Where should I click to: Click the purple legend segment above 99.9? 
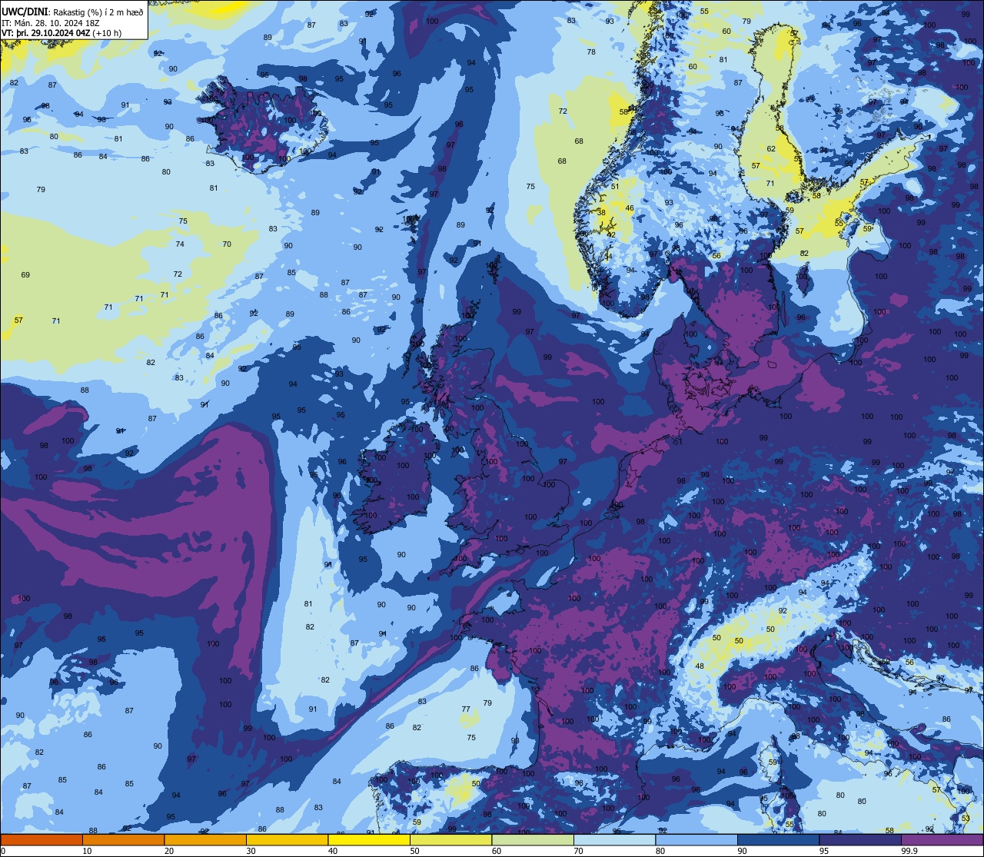pos(942,839)
